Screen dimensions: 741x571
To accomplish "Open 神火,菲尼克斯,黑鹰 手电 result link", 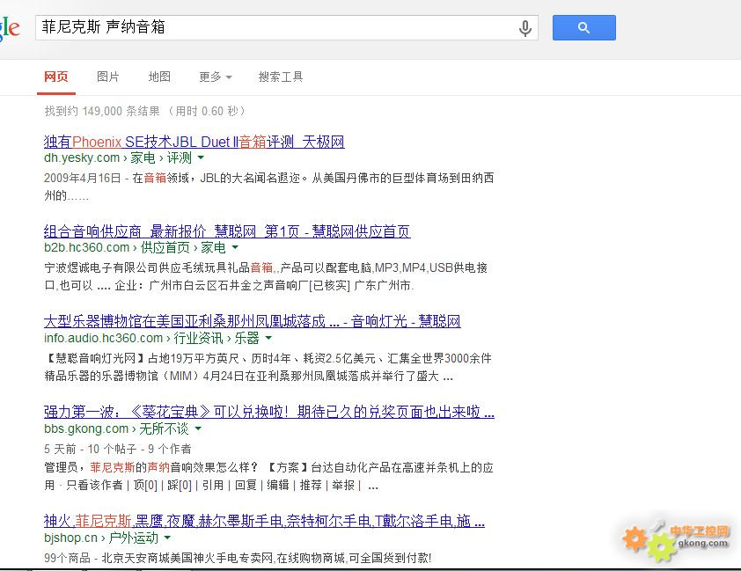I will [264, 521].
